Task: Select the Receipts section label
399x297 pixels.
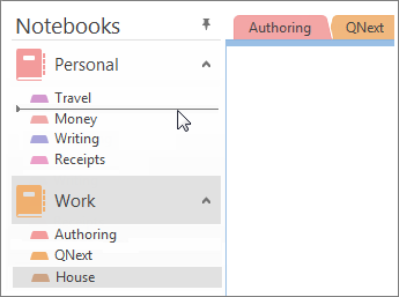Action: pos(80,160)
